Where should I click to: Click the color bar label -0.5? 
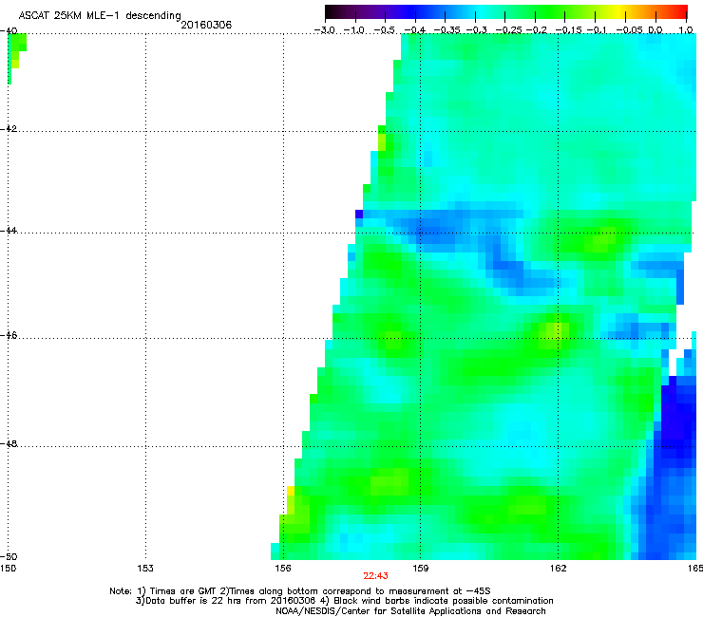384,30
